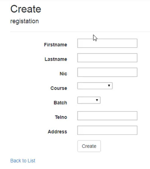The height and width of the screenshot is (169, 150).
Task: Click the registation subheading text
Action: [x=24, y=21]
